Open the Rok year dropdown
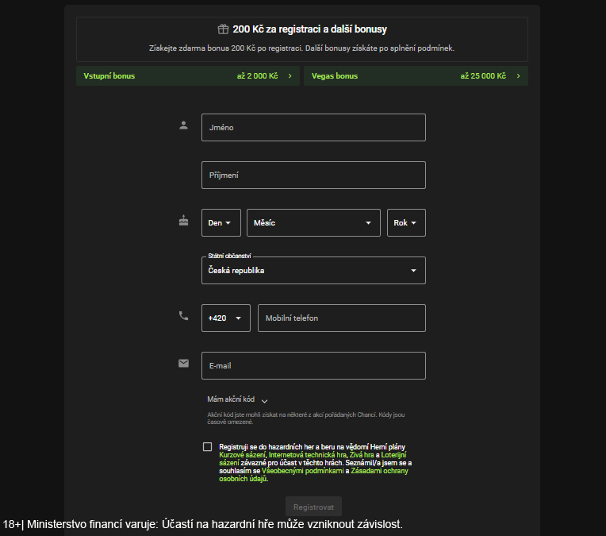 point(406,223)
